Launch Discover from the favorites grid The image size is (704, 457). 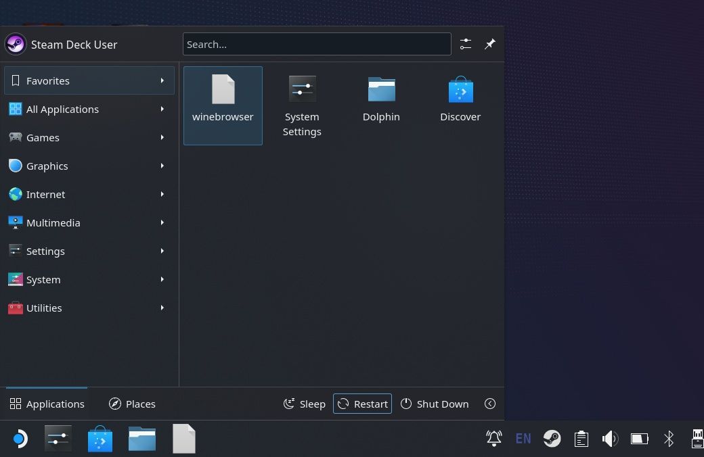pos(460,106)
